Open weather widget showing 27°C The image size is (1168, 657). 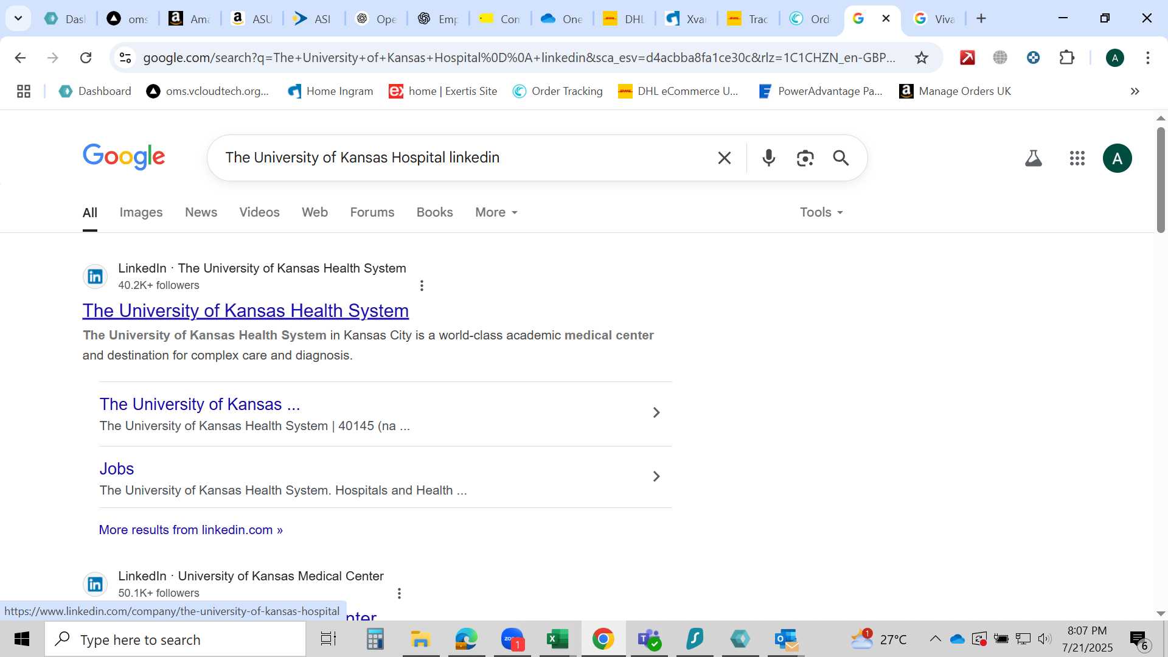pyautogui.click(x=879, y=639)
